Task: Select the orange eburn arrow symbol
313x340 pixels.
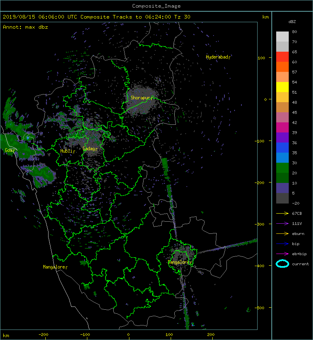Action: coord(282,233)
